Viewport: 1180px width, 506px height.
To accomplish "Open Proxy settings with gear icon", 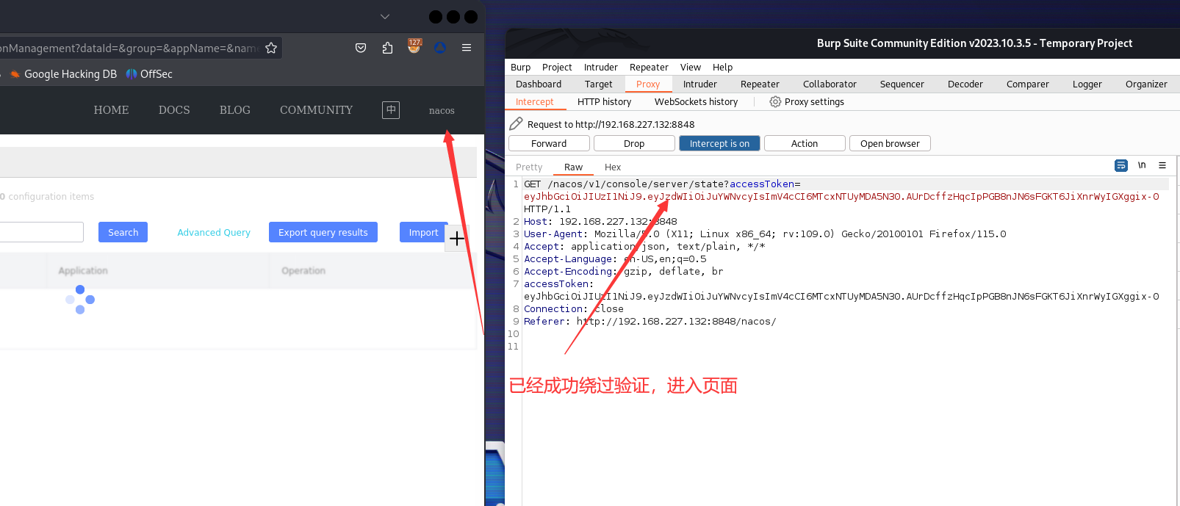I will point(807,102).
